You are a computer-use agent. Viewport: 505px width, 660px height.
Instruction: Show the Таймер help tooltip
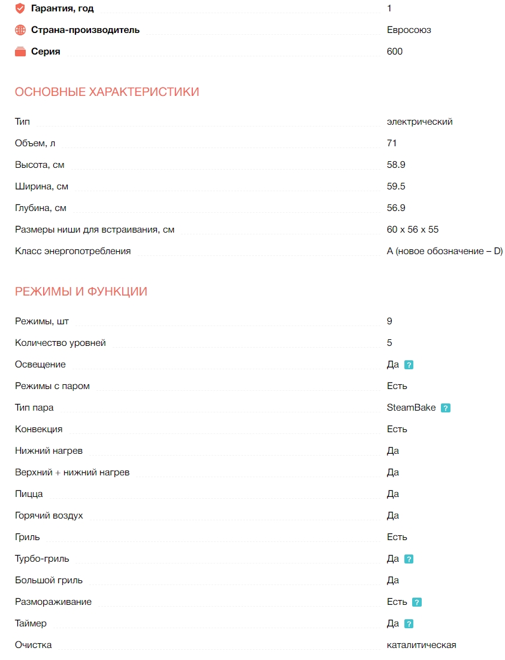(409, 623)
